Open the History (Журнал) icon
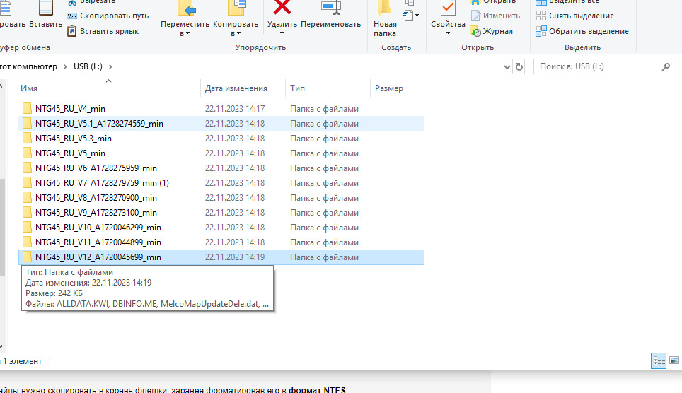The height and width of the screenshot is (393, 682). pyautogui.click(x=477, y=31)
